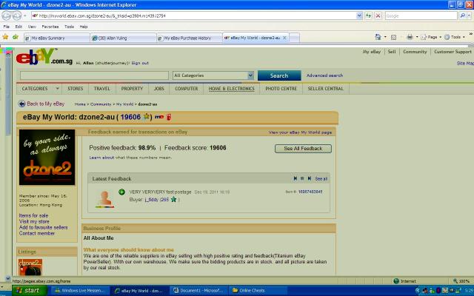Click the IE Favorites star icon
474x296 pixels.
[x=6, y=37]
